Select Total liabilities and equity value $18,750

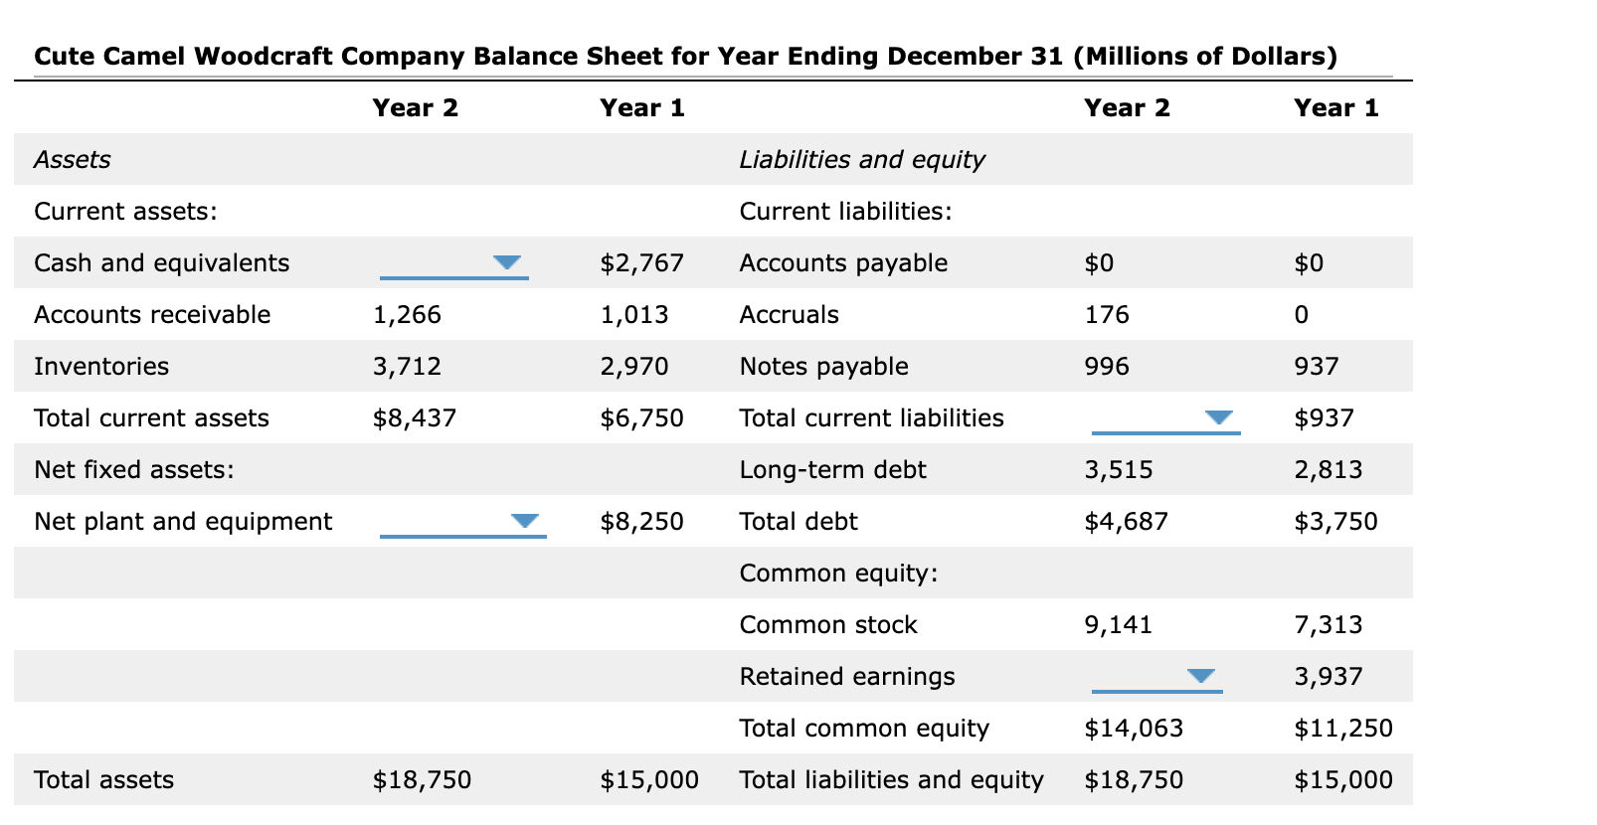point(1135,780)
